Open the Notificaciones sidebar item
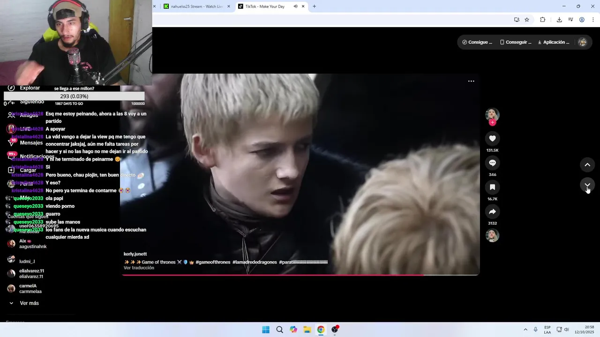Viewport: 600px width, 337px height. 31,156
